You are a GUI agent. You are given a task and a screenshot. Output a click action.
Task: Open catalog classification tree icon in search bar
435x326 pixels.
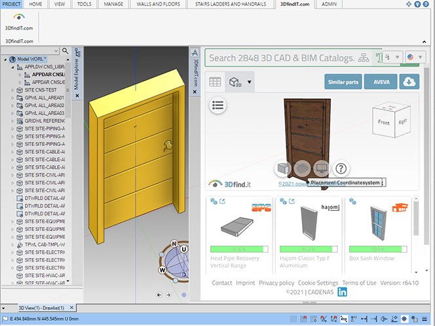click(x=364, y=58)
